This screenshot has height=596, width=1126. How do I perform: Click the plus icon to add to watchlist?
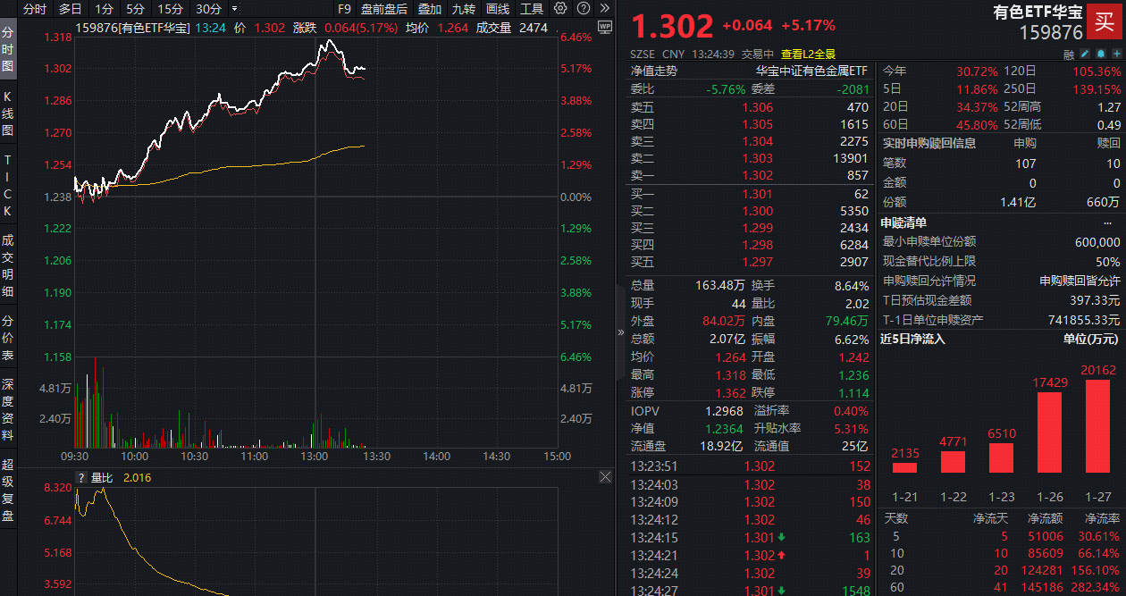[1116, 54]
